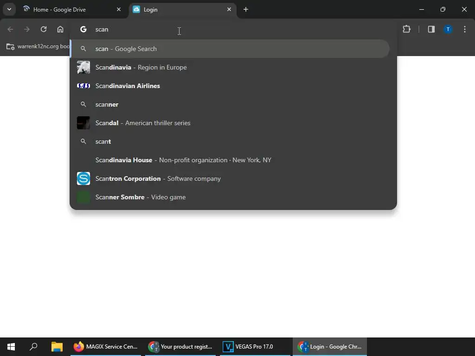Click the Scantron S logo icon

point(83,178)
